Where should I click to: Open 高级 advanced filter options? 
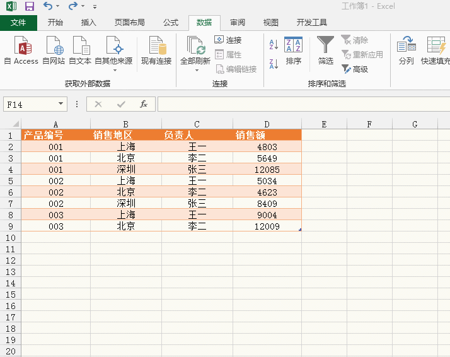point(355,69)
